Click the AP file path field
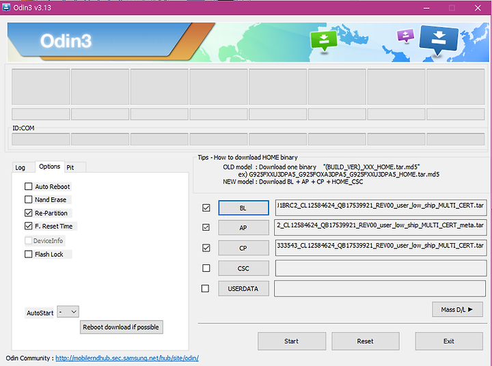This screenshot has height=366, width=492. click(381, 227)
